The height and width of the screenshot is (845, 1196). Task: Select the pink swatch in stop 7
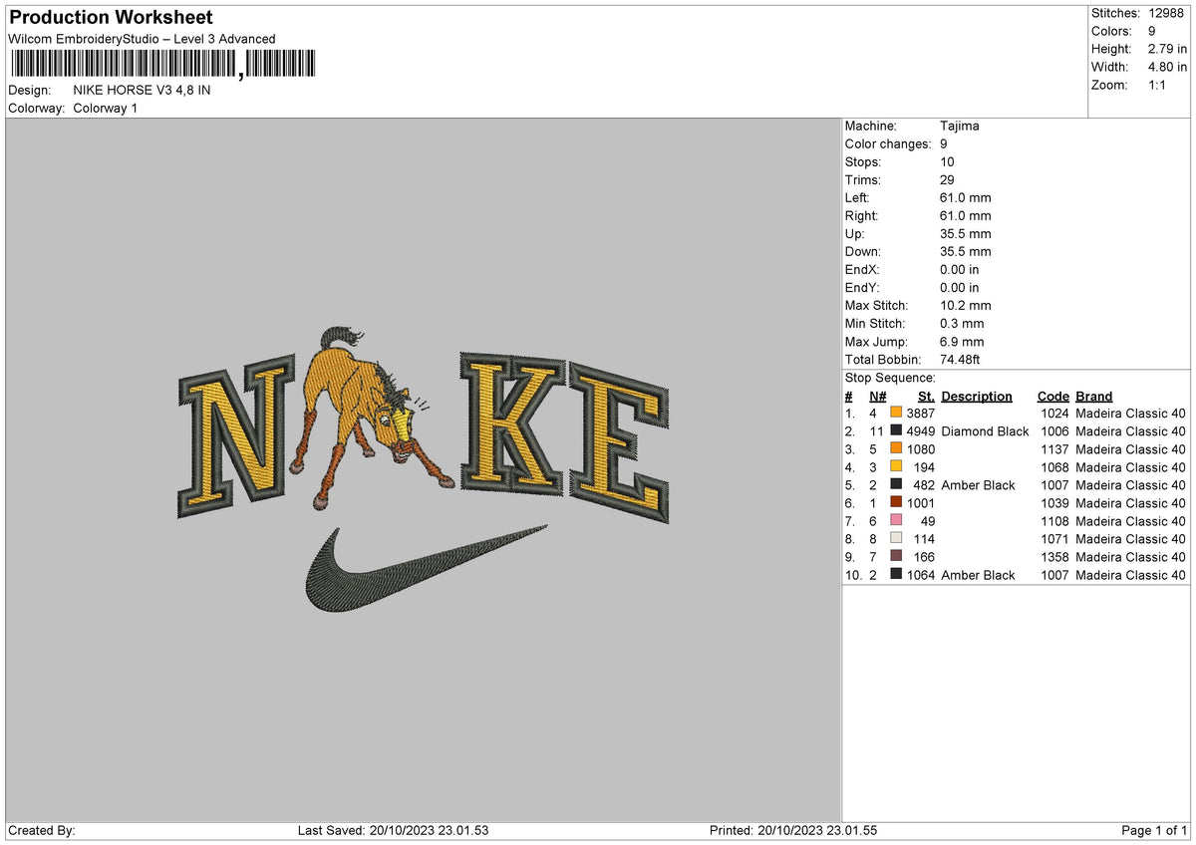tap(896, 521)
